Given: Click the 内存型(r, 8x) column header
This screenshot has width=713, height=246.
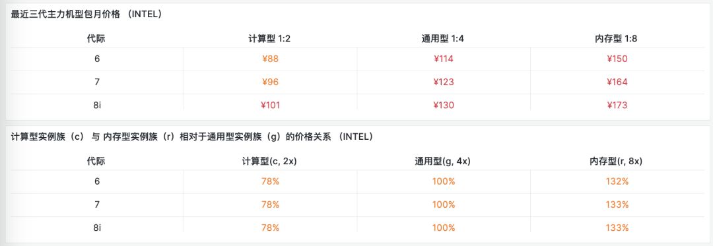Looking at the screenshot, I should pyautogui.click(x=617, y=161).
